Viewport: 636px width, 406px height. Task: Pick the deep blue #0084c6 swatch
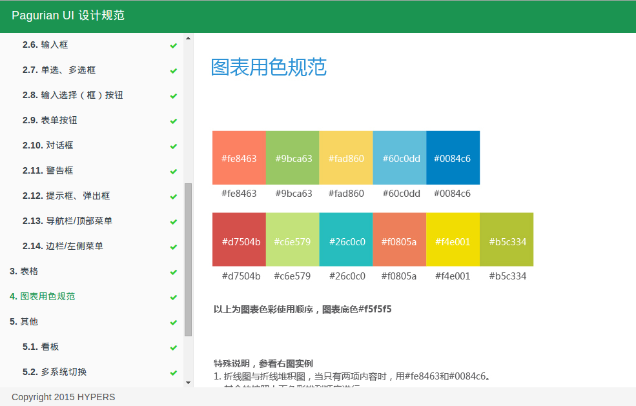click(x=453, y=157)
